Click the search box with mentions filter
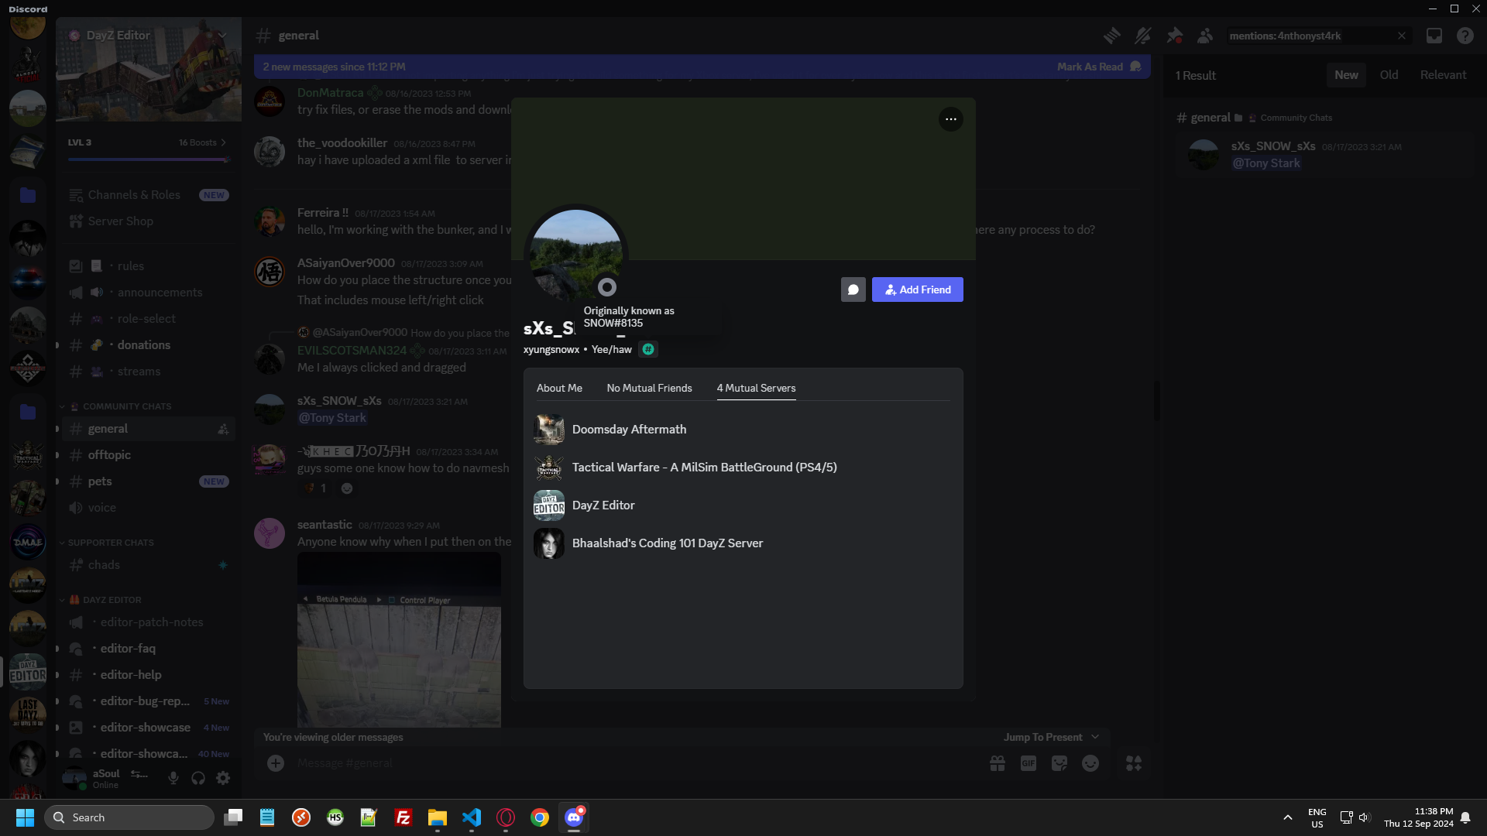Screen dimensions: 1487x836 (x=1318, y=36)
